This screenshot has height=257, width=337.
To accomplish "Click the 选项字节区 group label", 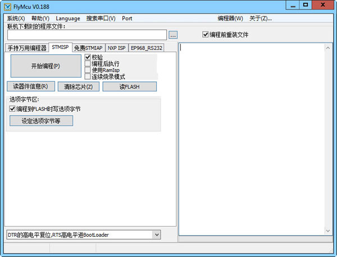I will tap(24, 99).
